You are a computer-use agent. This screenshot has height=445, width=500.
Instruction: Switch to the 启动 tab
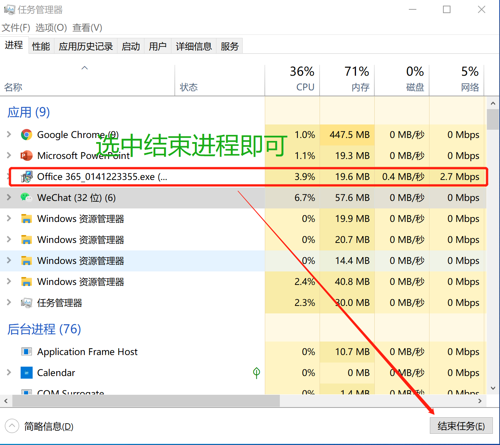point(131,46)
